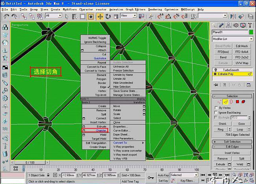Open Attach list box in quad menu

82,50
